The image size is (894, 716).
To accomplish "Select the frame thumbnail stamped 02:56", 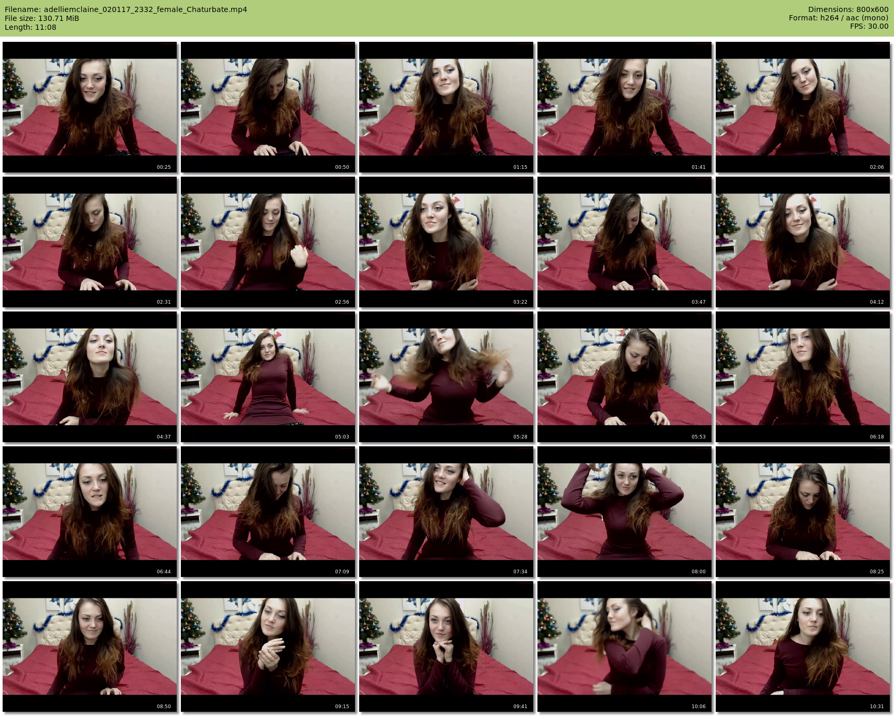I will tap(268, 242).
